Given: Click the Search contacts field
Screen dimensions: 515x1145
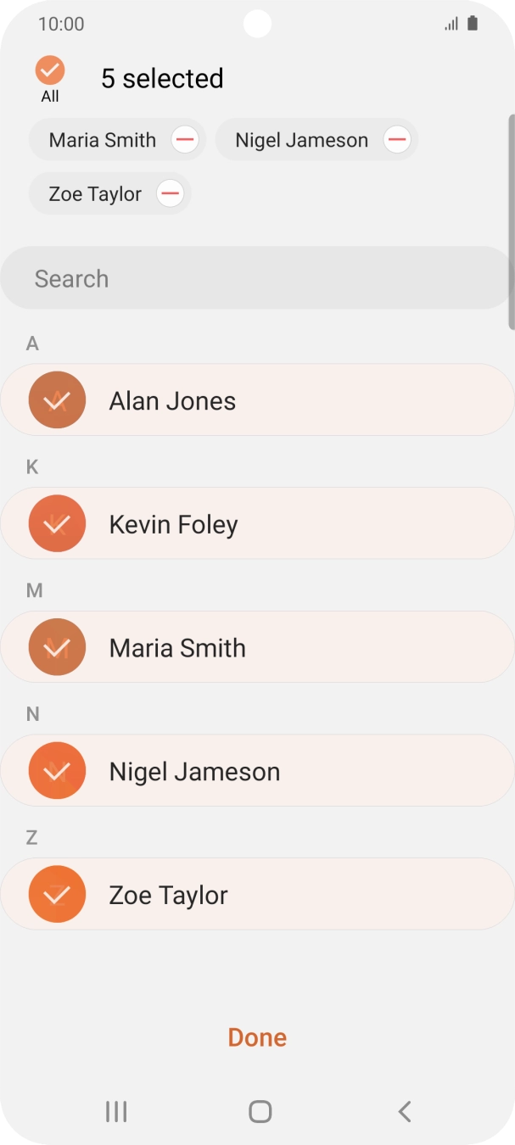Looking at the screenshot, I should coord(255,279).
